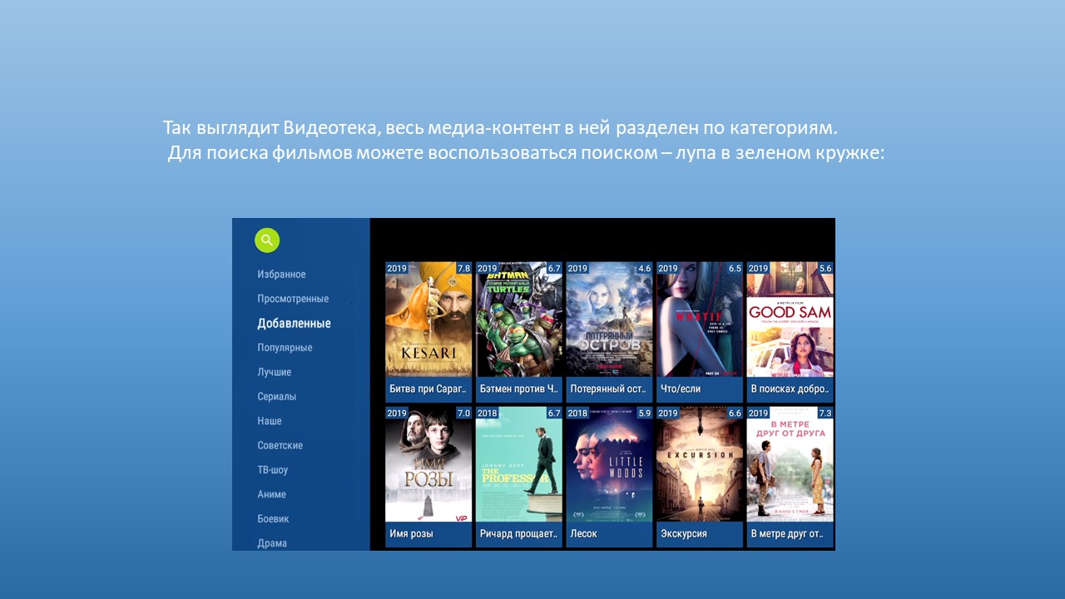
Task: Choose the Драма genre
Action: point(272,543)
